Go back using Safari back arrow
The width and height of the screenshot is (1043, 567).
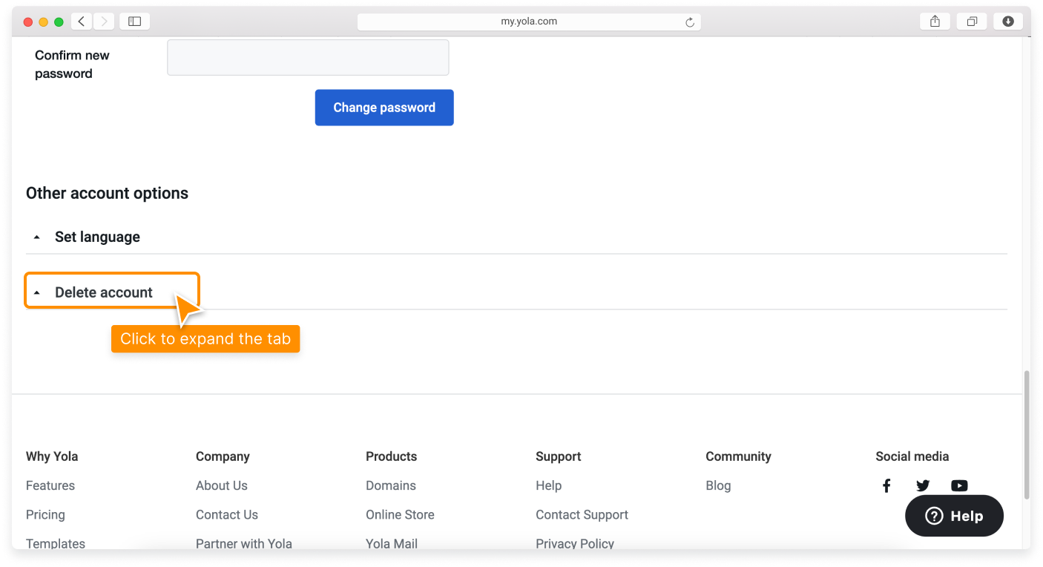pos(82,22)
